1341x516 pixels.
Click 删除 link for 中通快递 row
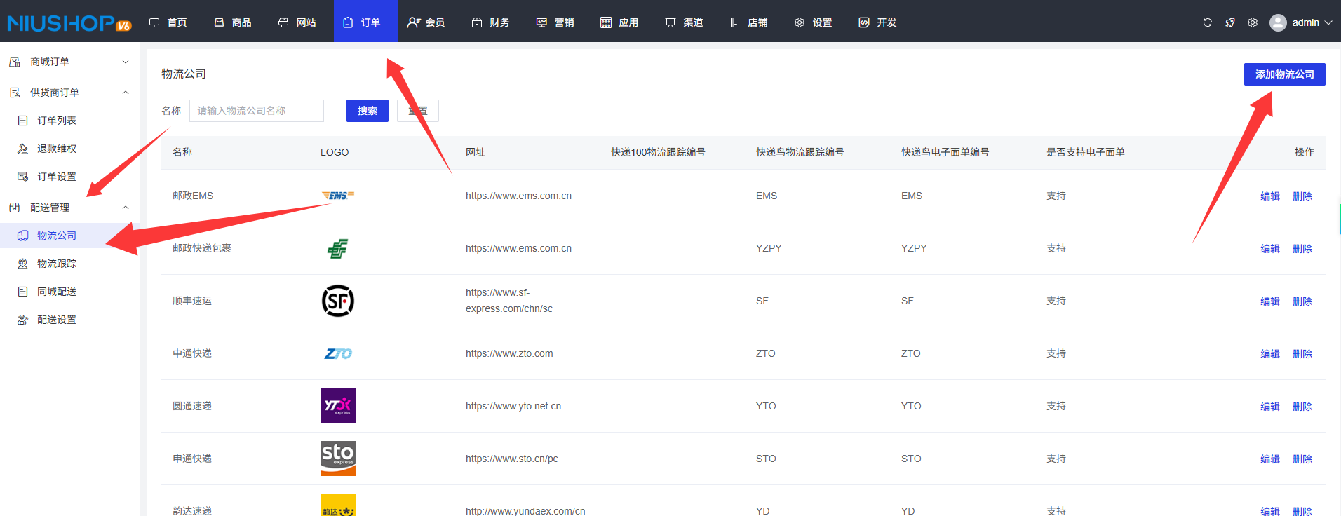[x=1302, y=354]
